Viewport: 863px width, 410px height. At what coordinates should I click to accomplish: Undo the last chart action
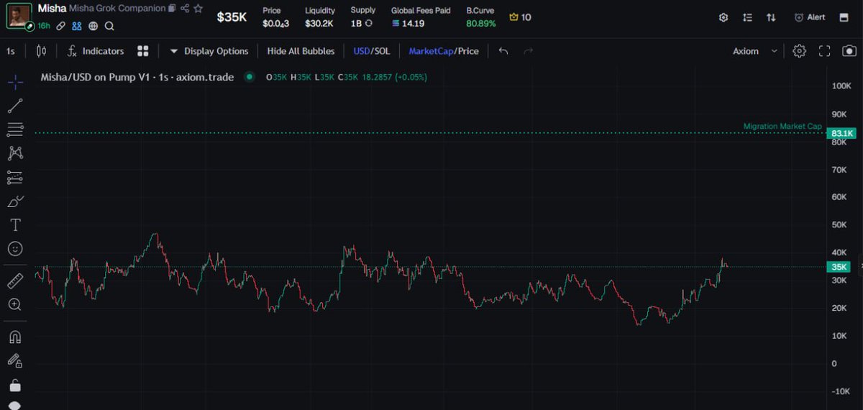click(x=503, y=51)
